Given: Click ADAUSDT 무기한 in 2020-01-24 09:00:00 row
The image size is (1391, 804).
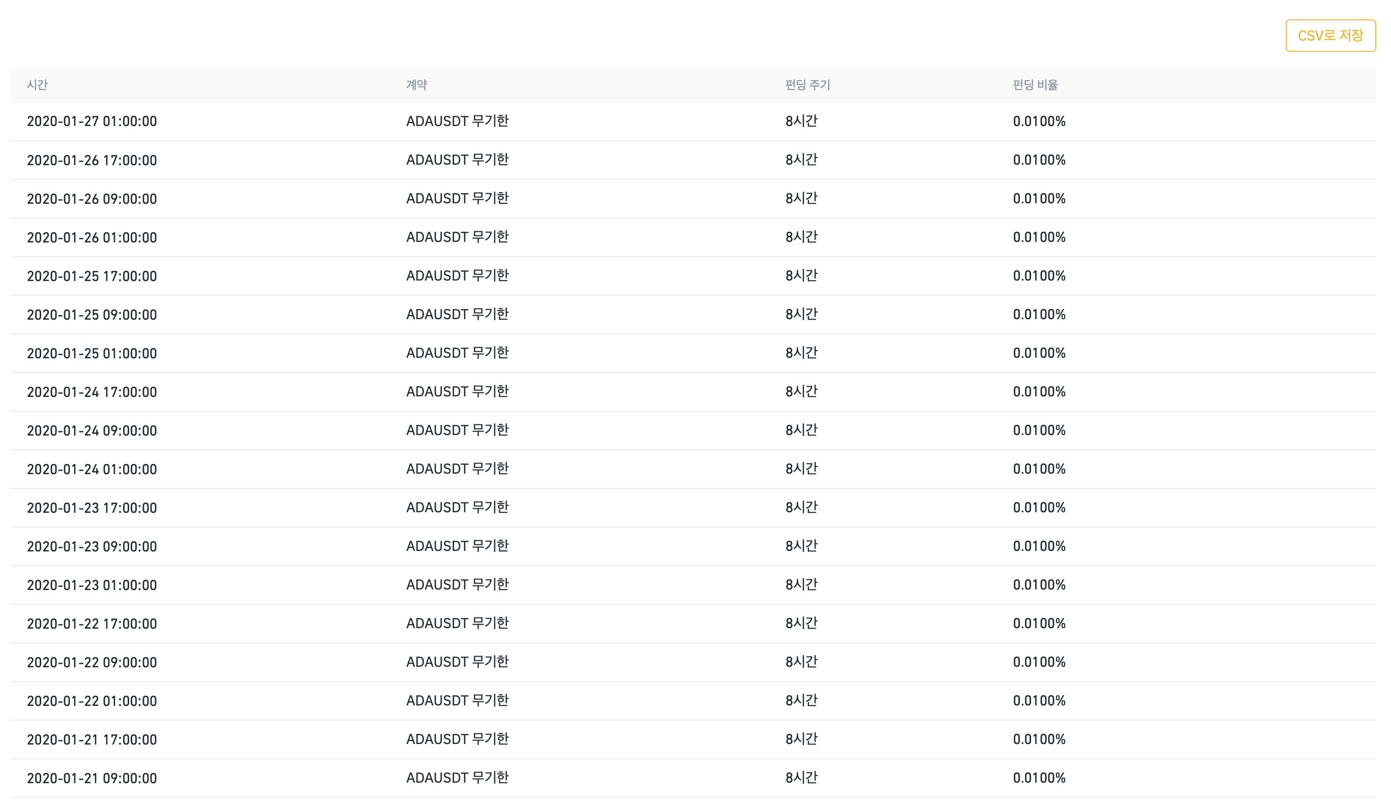Looking at the screenshot, I should click(x=457, y=430).
